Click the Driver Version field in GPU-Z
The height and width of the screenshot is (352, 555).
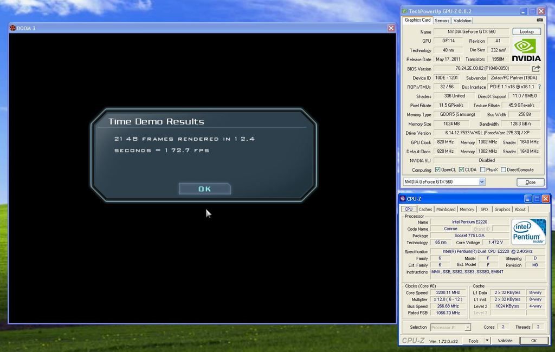tap(487, 133)
